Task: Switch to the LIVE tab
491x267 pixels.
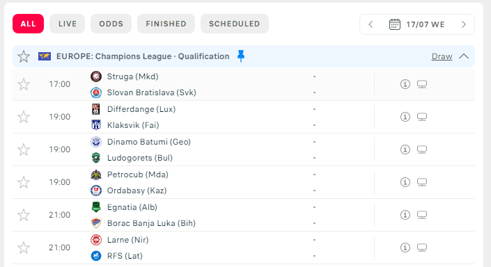Action: (68, 24)
